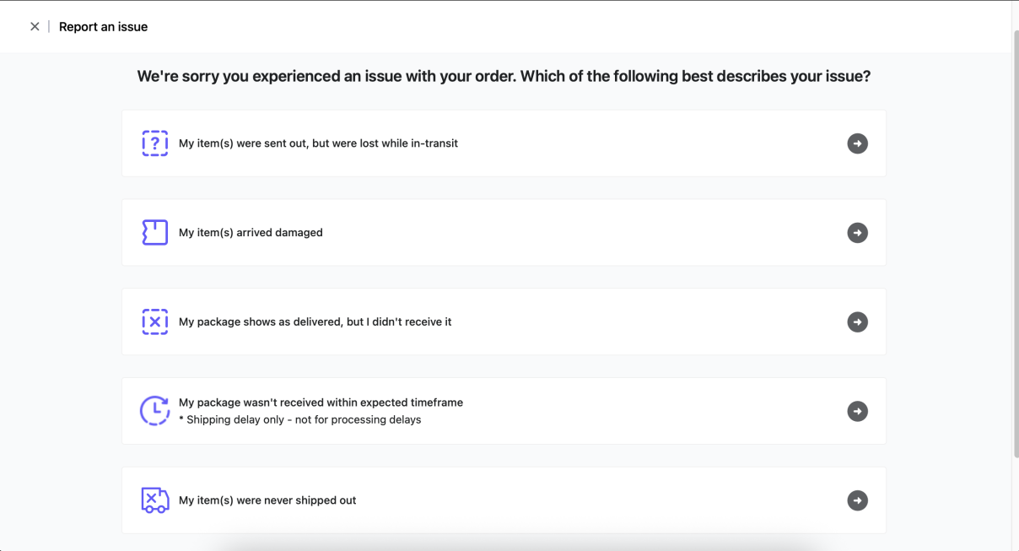The width and height of the screenshot is (1019, 551).
Task: Select 'My item(s) arrived damaged' text
Action: (251, 233)
